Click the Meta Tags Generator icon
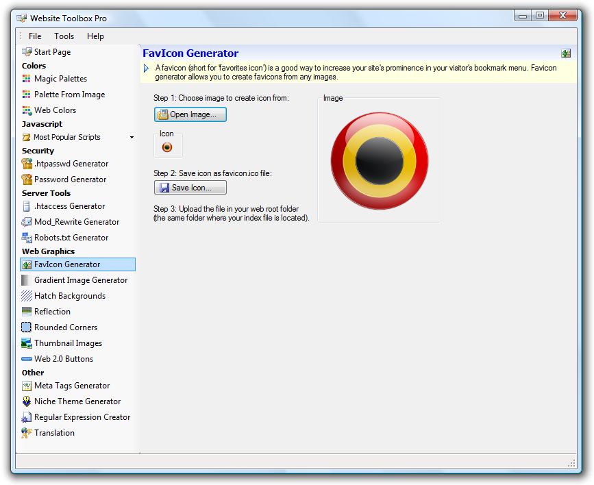 point(27,386)
